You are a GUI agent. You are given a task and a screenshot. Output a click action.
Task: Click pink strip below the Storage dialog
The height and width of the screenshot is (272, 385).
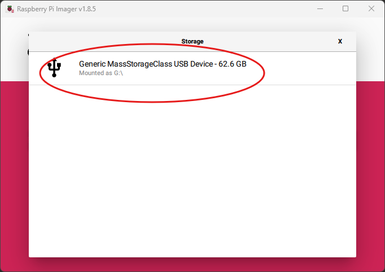tap(192, 265)
